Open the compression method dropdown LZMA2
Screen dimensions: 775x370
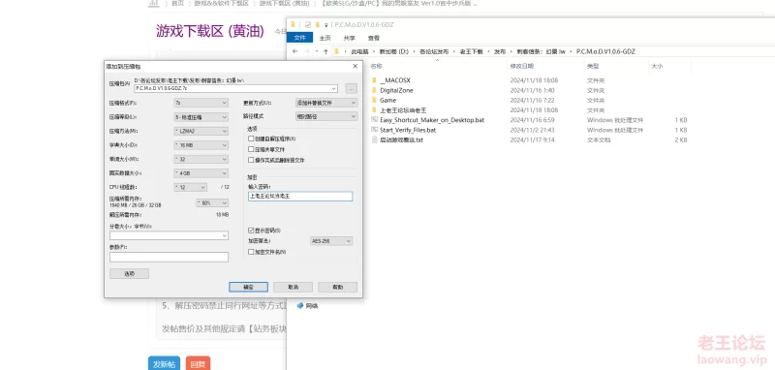[x=201, y=131]
